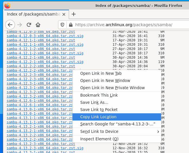The width and height of the screenshot is (189, 153).
Task: Open samba-4.12.1-2-x86_64.pkg.tar.zst.sig link
Action: point(45,53)
